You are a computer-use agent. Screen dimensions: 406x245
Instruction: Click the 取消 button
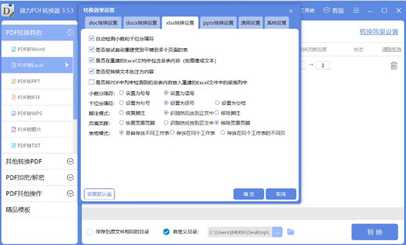tap(281, 194)
